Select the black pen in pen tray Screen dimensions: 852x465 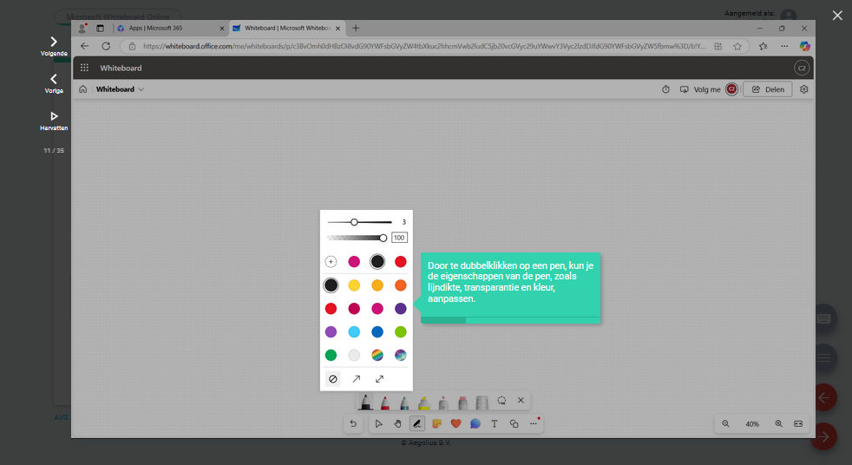tap(366, 403)
